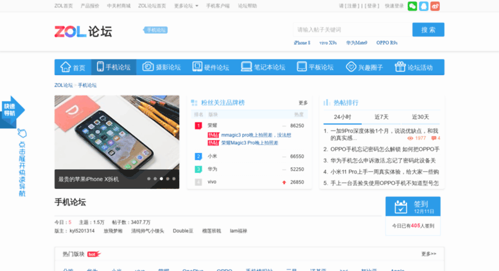Viewport: 499px width, 271px height.
Task: Select the third carousel dot
Action: (161, 179)
